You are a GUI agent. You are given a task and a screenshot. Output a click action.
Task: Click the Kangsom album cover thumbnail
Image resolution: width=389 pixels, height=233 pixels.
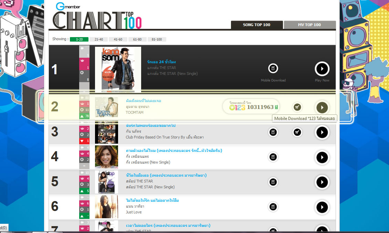coord(118,69)
